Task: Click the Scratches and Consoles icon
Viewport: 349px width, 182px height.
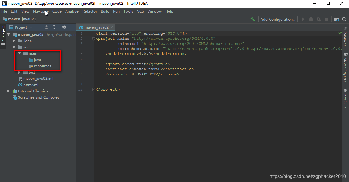Action: (15, 97)
